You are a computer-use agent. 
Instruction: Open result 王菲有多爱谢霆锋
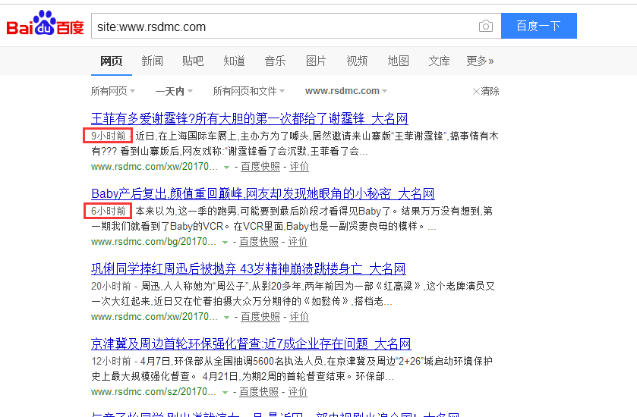[250, 118]
